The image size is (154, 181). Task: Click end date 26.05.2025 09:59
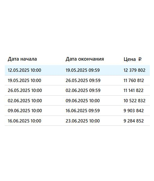pos(83,81)
